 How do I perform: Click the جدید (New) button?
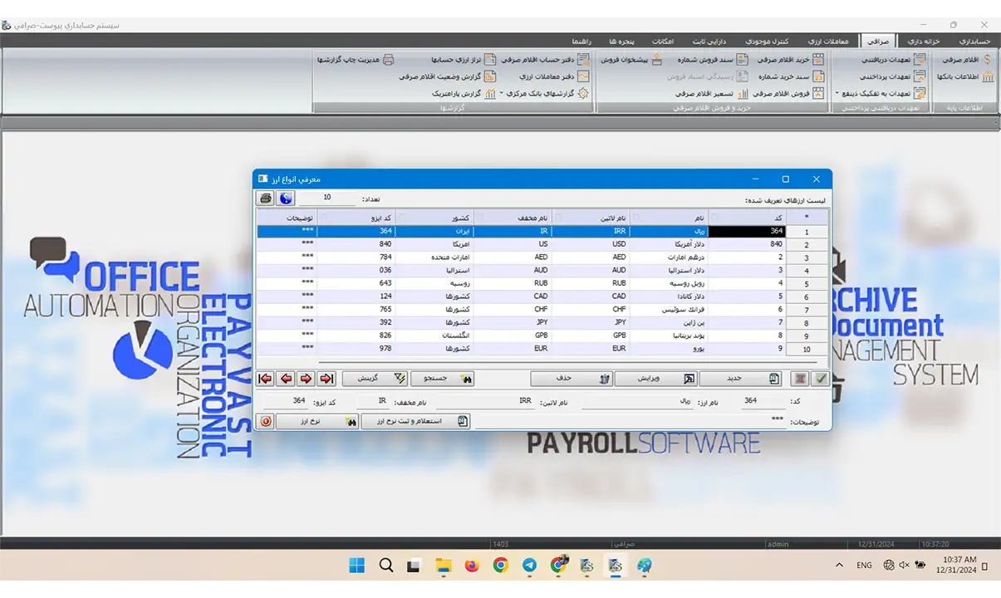[741, 379]
